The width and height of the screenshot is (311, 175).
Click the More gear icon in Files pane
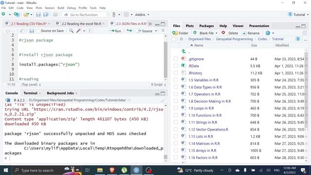point(268,33)
